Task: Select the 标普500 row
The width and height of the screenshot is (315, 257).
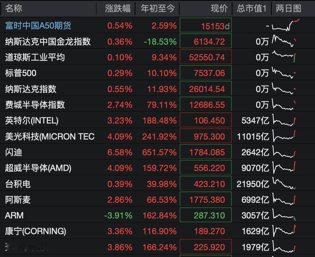Action: 157,73
